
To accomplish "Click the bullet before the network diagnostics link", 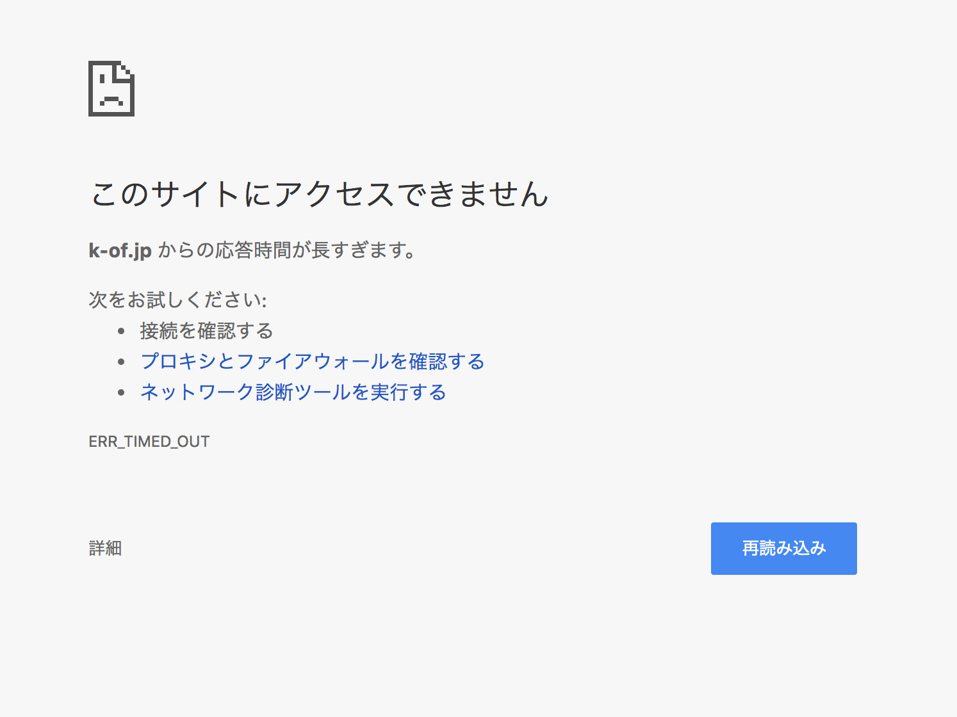I will click(121, 392).
